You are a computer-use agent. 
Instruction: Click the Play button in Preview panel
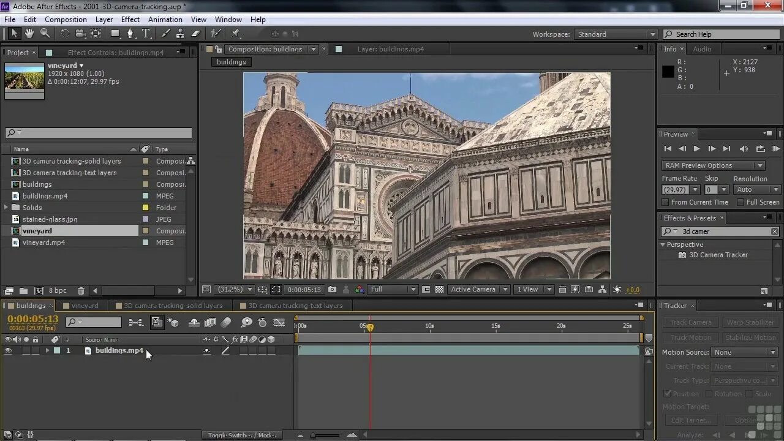(696, 149)
